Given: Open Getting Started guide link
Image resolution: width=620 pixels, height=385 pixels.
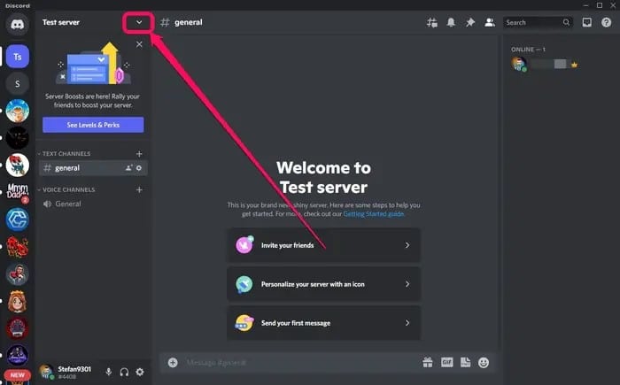Looking at the screenshot, I should click(374, 214).
